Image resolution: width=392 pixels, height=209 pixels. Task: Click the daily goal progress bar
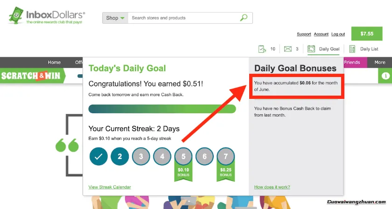coord(162,109)
